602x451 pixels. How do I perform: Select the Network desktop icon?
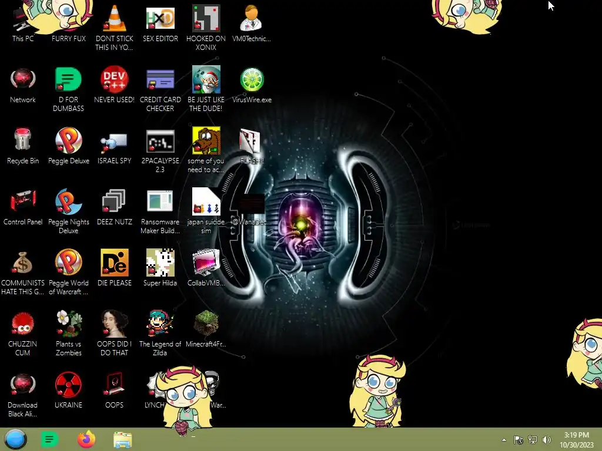click(23, 85)
